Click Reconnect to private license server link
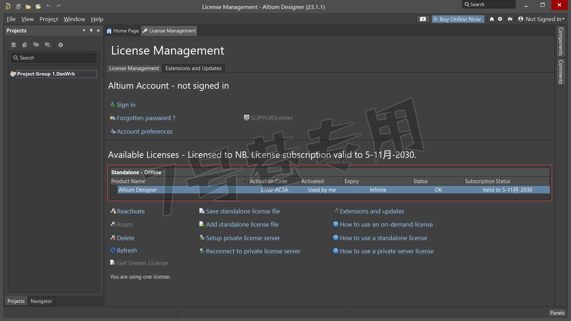Image resolution: width=571 pixels, height=321 pixels. pos(253,251)
